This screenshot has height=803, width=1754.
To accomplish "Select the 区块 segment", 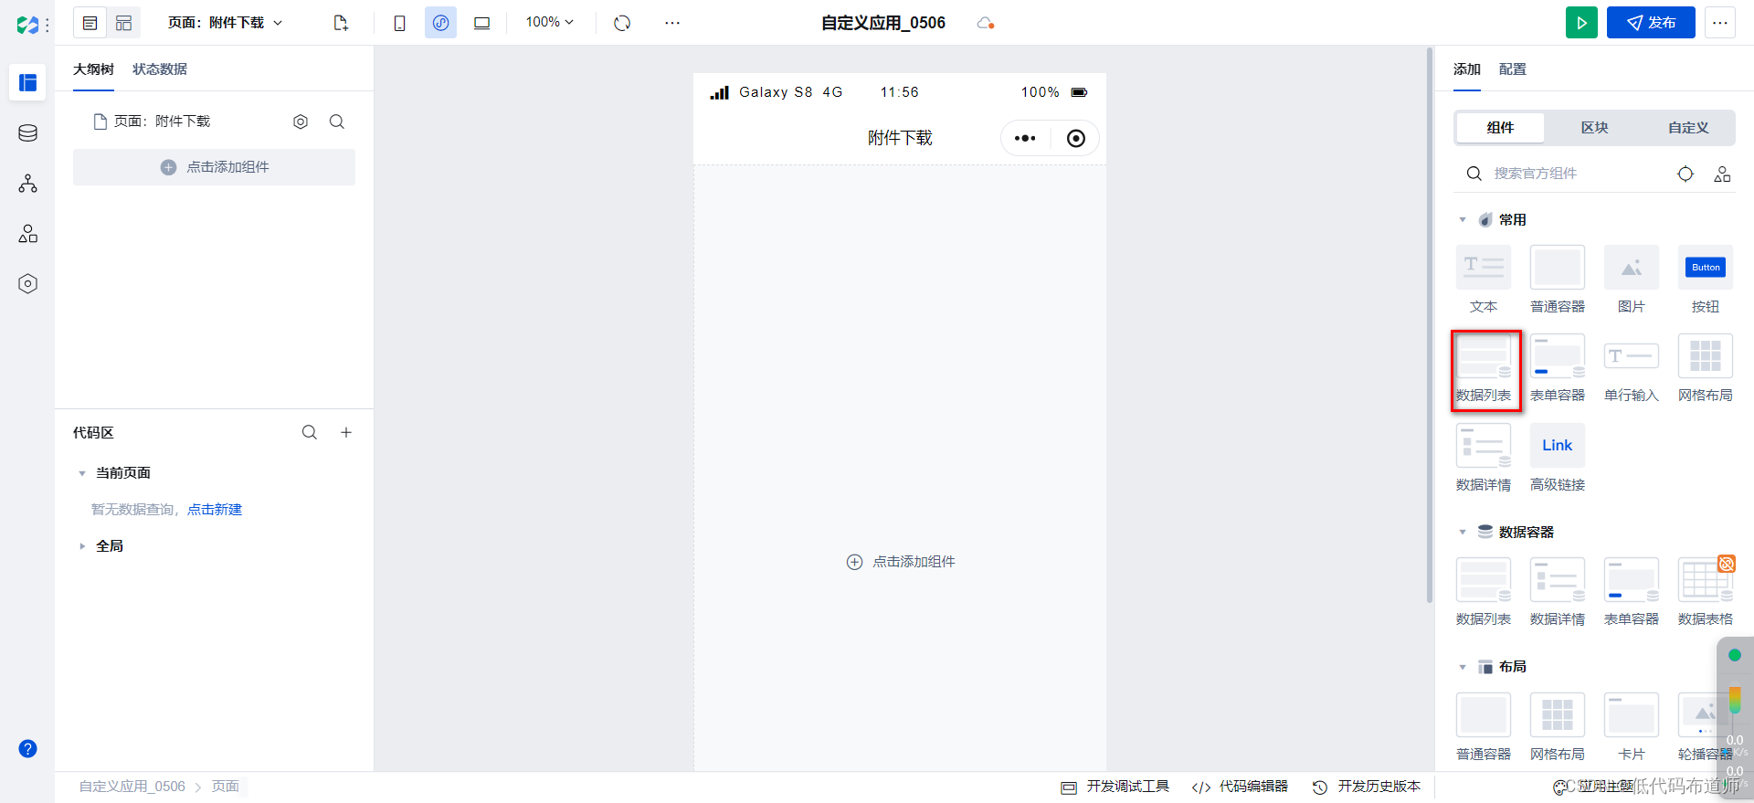I will [1594, 128].
